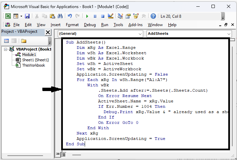The image size is (237, 160).
Task: Collapse the VBAProject (Book1) tree node
Action: tap(6, 49)
